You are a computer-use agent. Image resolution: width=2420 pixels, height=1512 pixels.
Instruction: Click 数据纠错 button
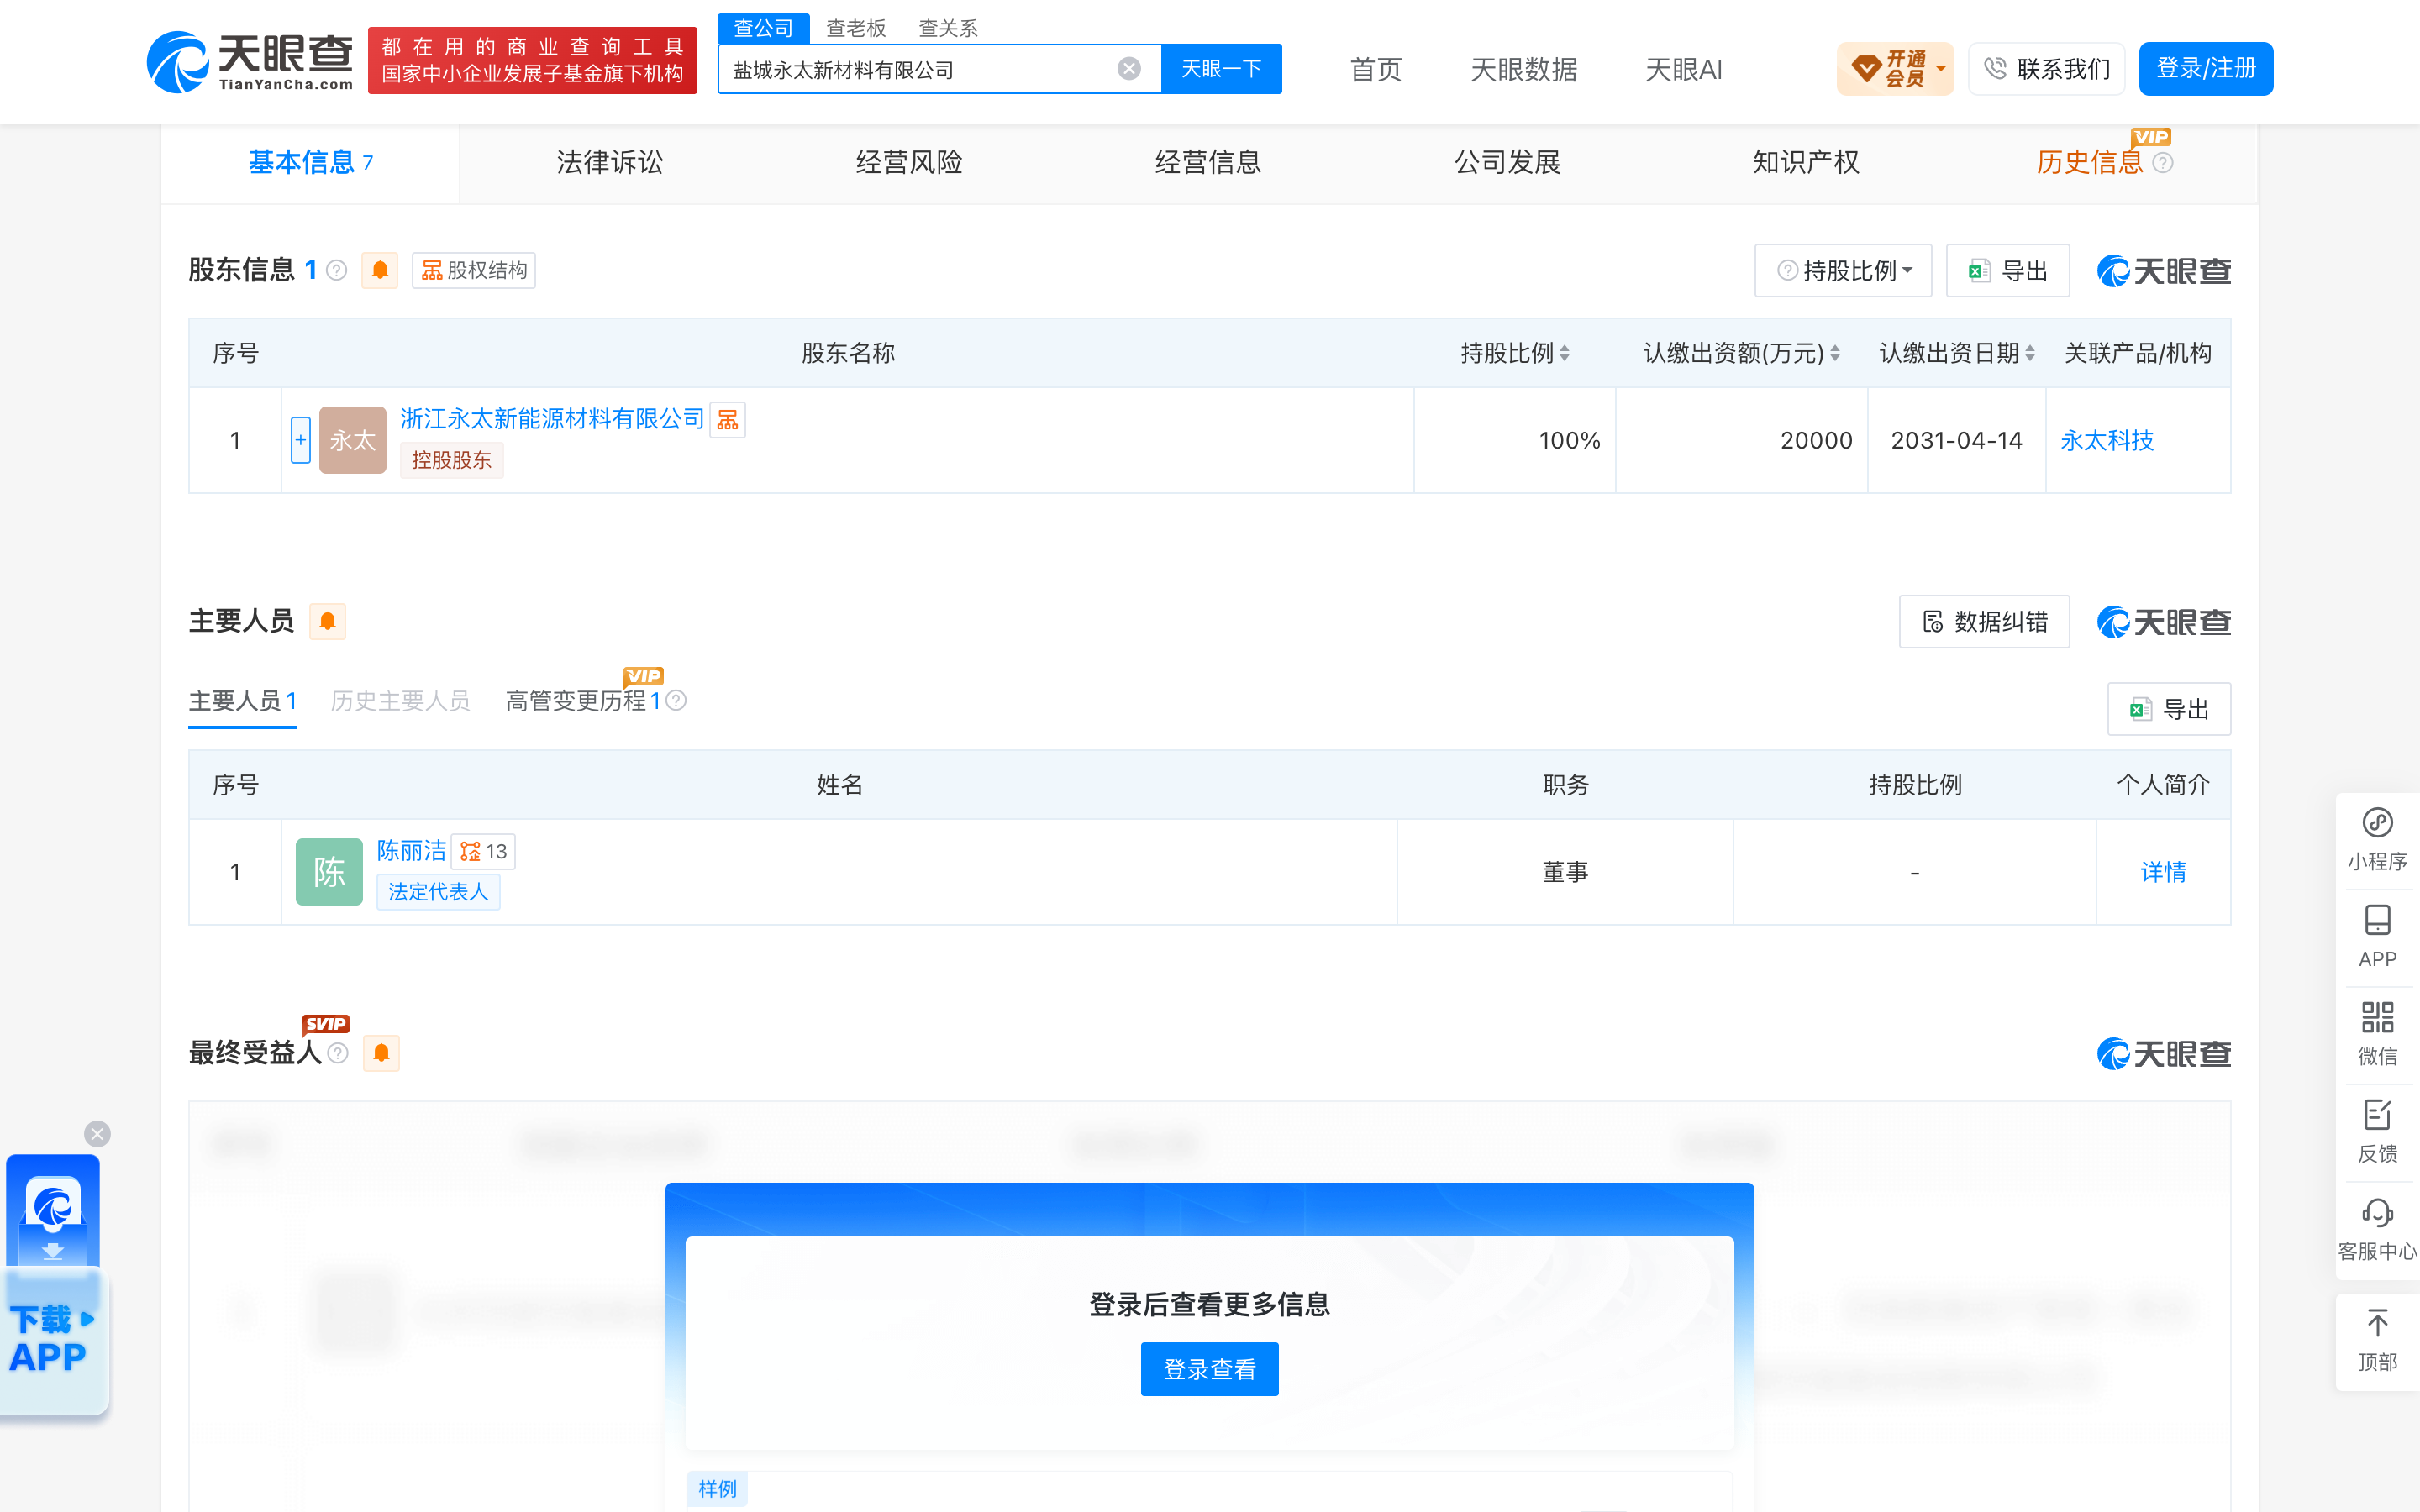1984,622
